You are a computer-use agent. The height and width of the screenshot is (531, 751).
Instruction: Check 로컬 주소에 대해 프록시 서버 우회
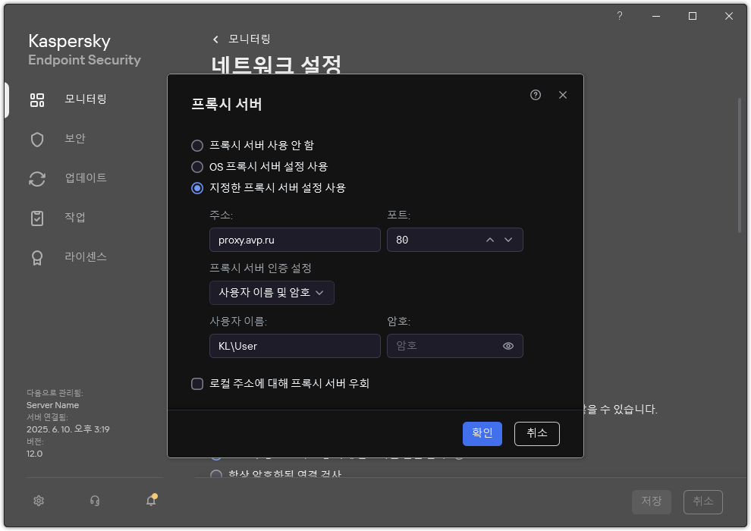pyautogui.click(x=197, y=383)
